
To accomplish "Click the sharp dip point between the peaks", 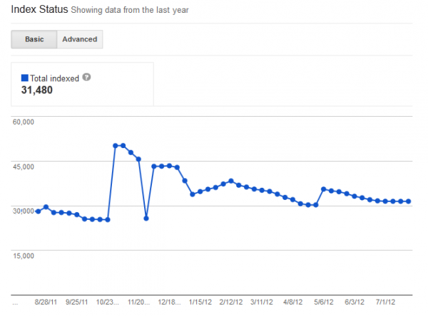I will pyautogui.click(x=146, y=218).
